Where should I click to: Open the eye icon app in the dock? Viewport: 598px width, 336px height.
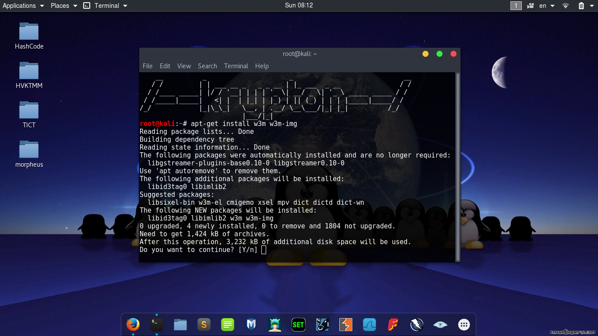(440, 325)
